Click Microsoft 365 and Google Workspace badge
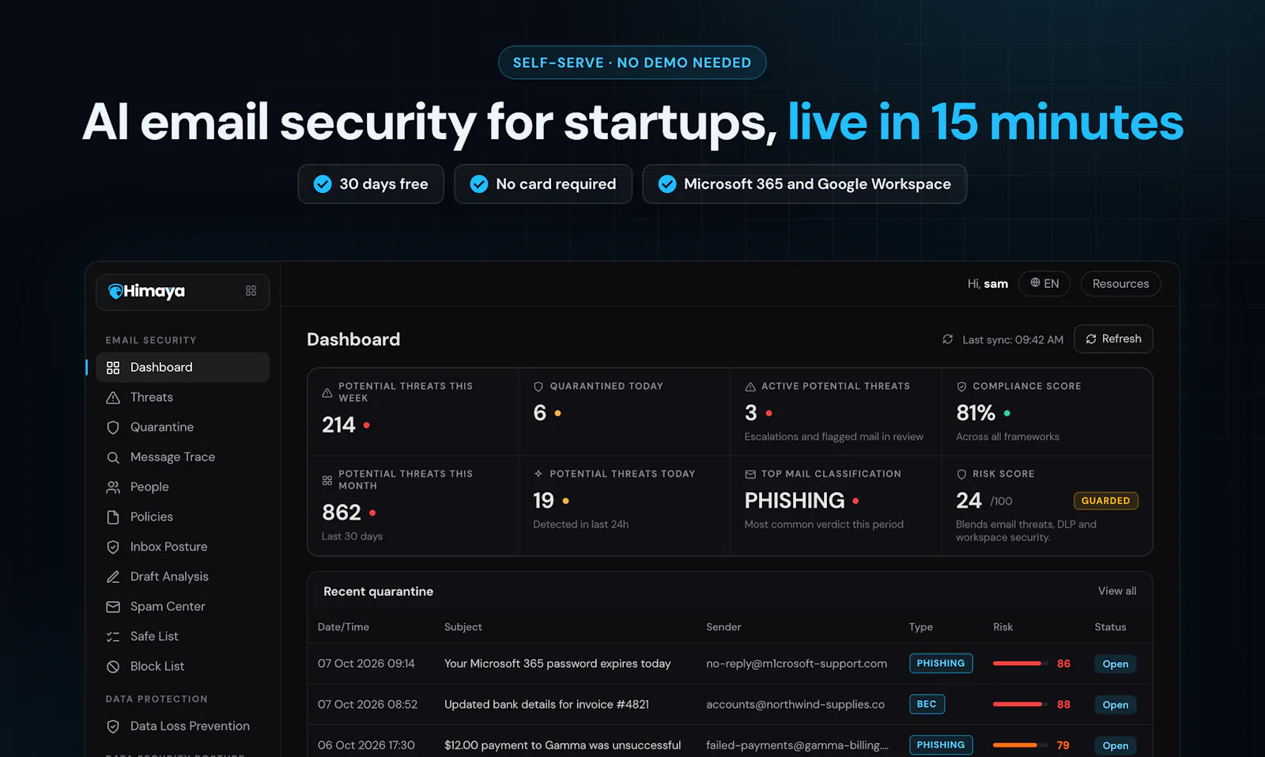The image size is (1265, 757). coord(805,184)
